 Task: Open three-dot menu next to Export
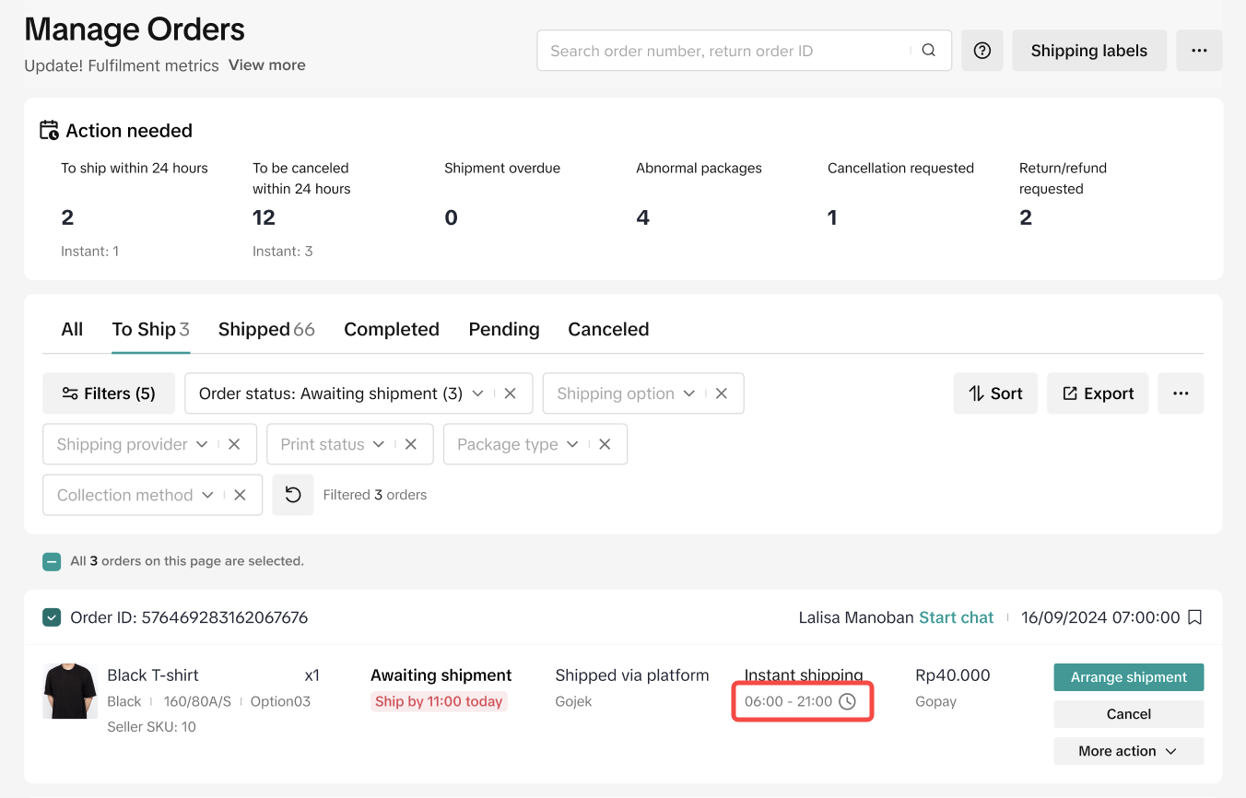pos(1181,393)
